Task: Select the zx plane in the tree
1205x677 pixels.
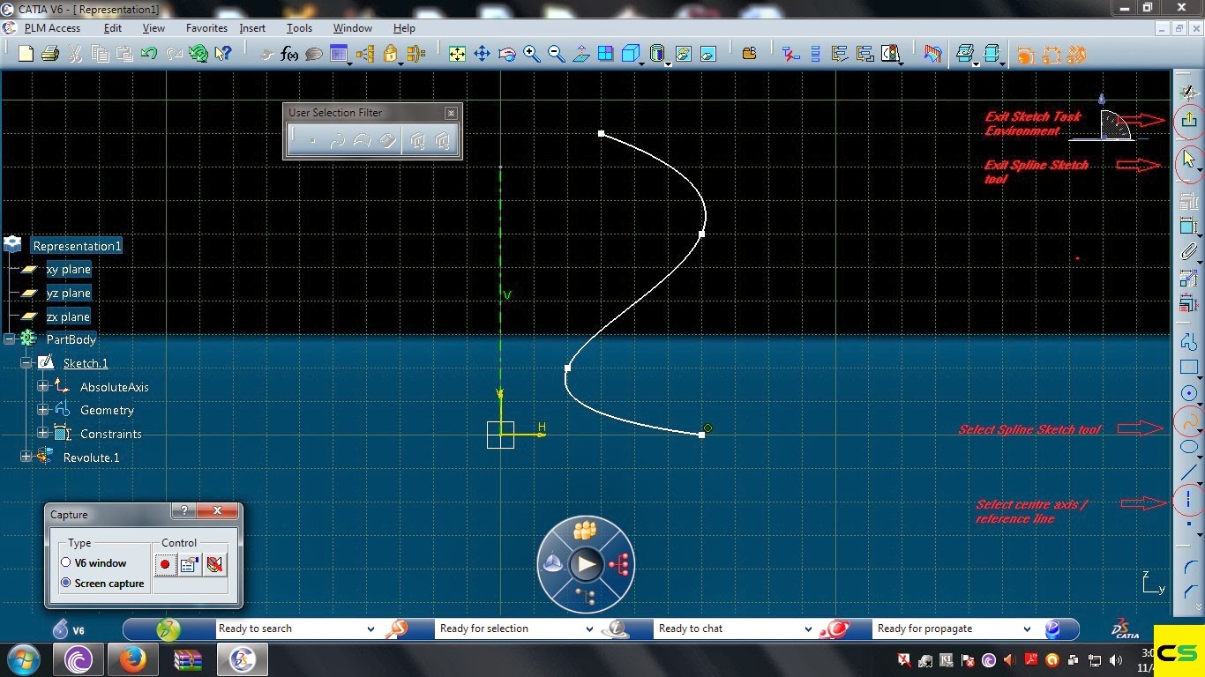Action: click(68, 316)
